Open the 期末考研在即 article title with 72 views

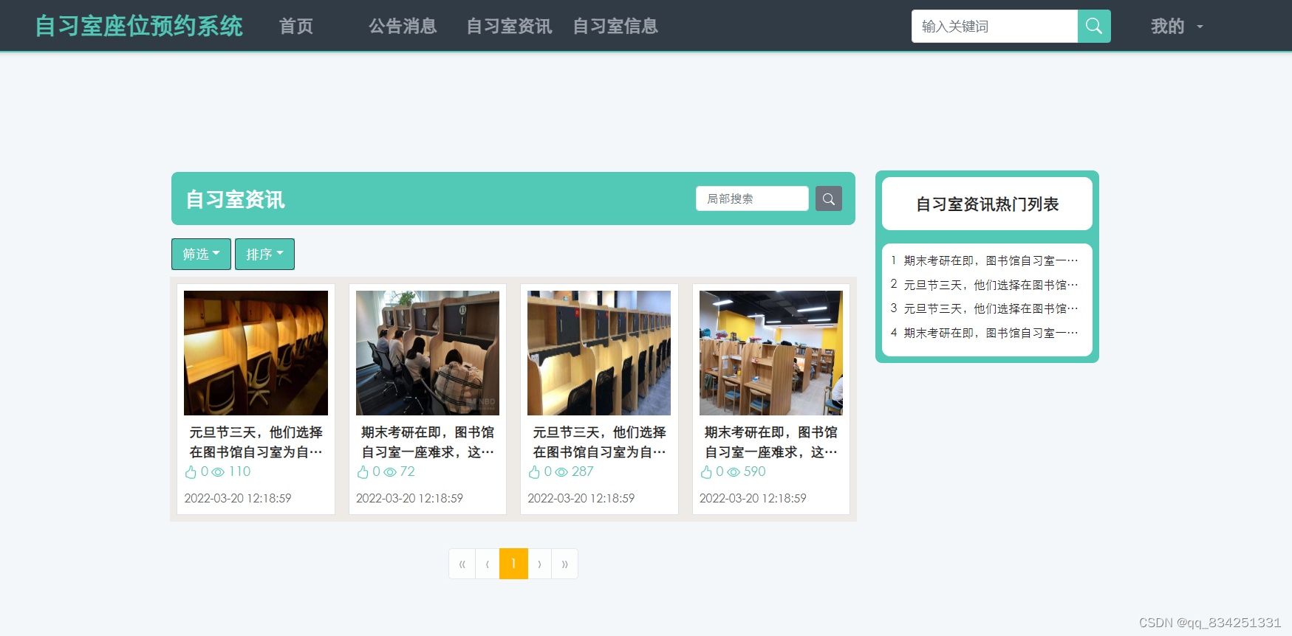[x=428, y=442]
